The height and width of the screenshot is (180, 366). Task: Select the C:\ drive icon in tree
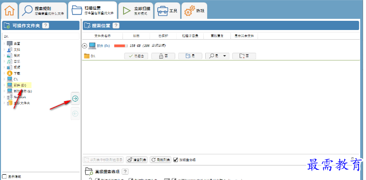point(10,79)
